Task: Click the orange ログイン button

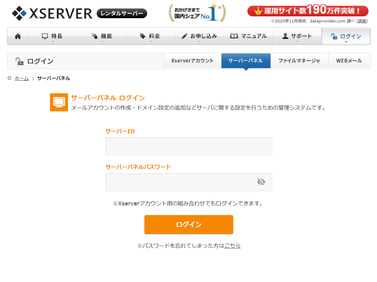Action: 189,224
